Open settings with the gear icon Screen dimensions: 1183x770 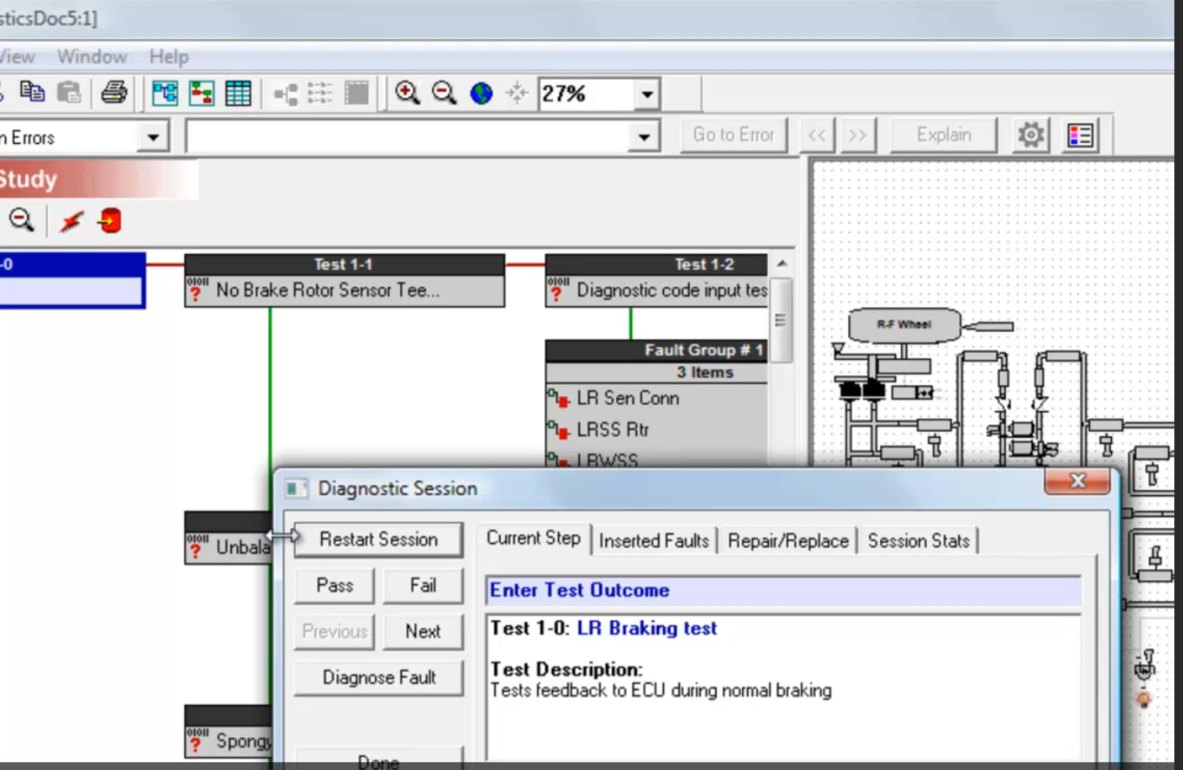click(x=1031, y=135)
